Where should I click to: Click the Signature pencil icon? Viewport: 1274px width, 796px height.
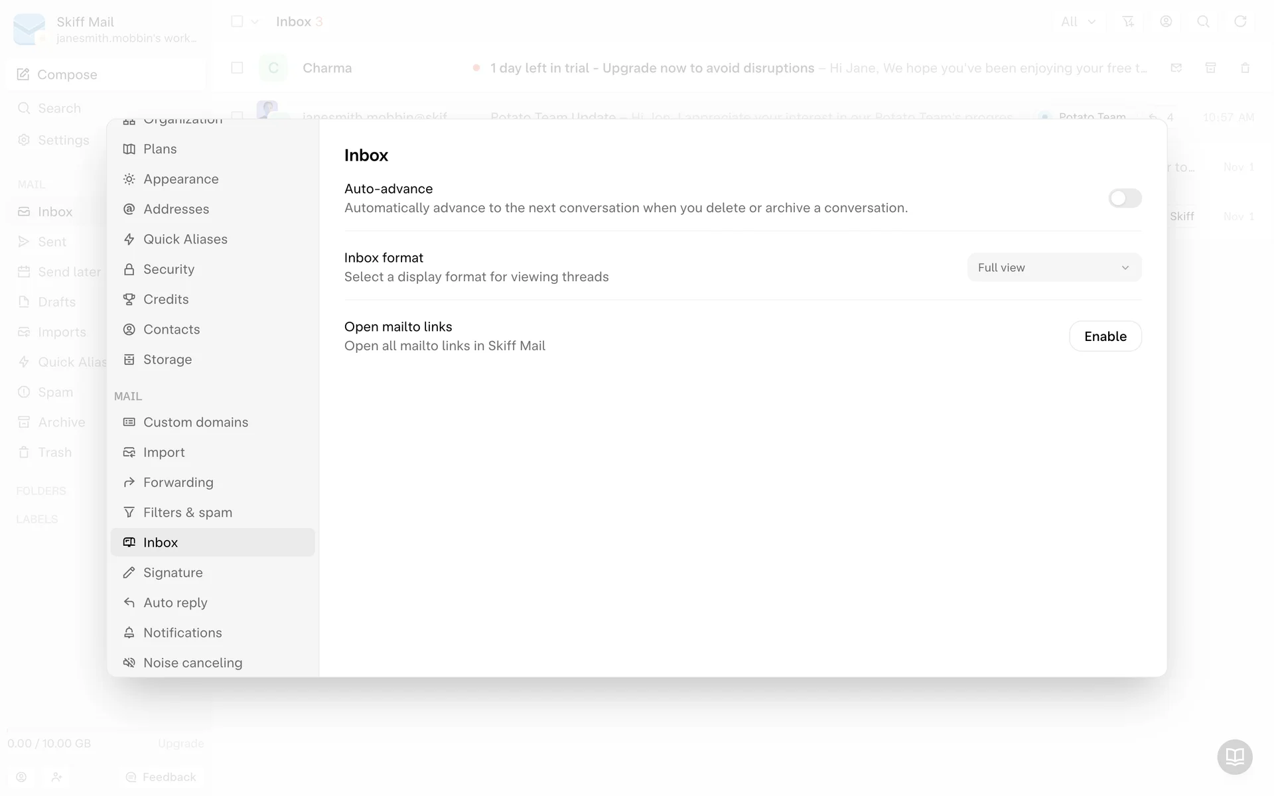coord(129,572)
